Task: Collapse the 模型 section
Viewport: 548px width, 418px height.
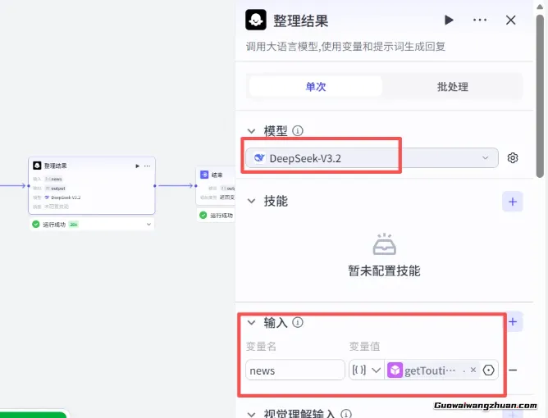Action: [251, 131]
